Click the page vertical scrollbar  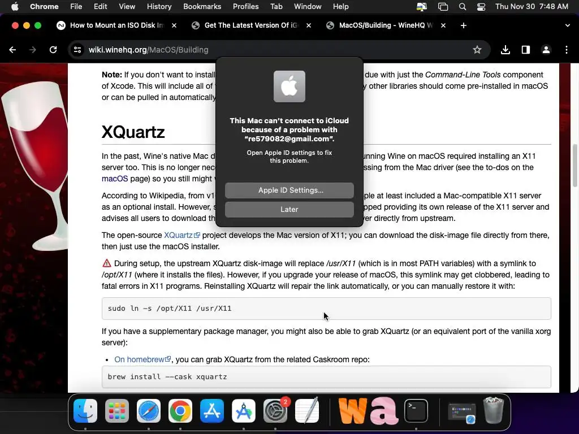574,166
